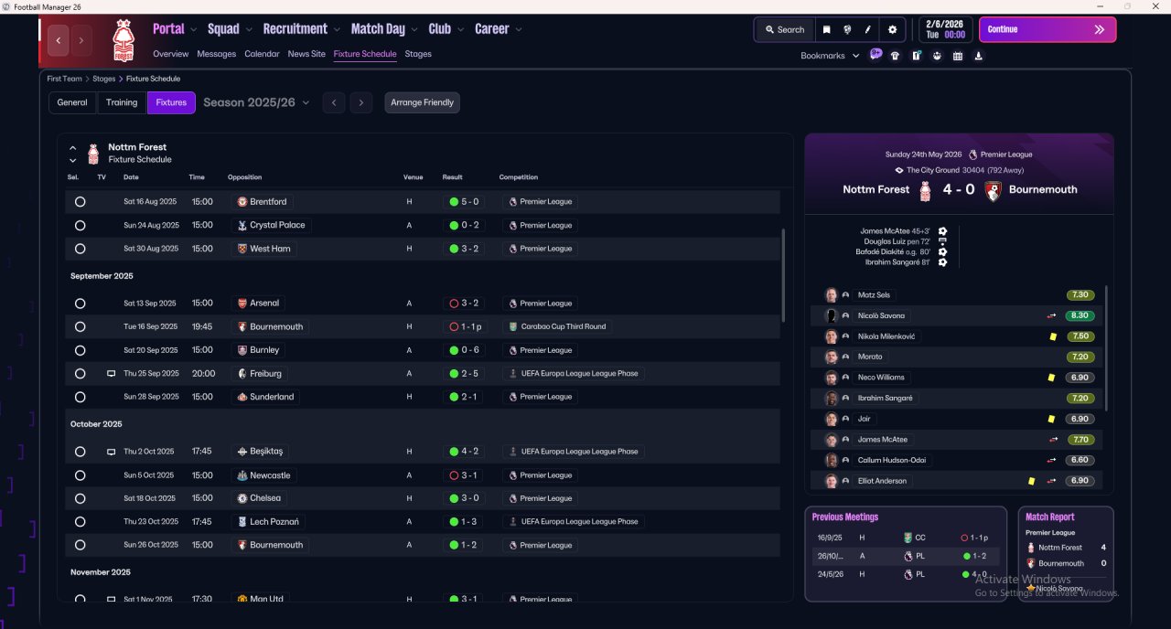Viewport: 1171px width, 629px height.
Task: Click the Search button
Action: click(784, 29)
